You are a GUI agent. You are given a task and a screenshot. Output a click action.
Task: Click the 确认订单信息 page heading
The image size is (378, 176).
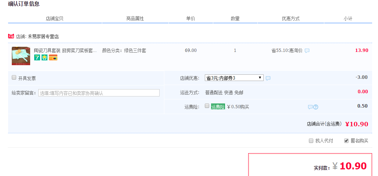point(24,4)
